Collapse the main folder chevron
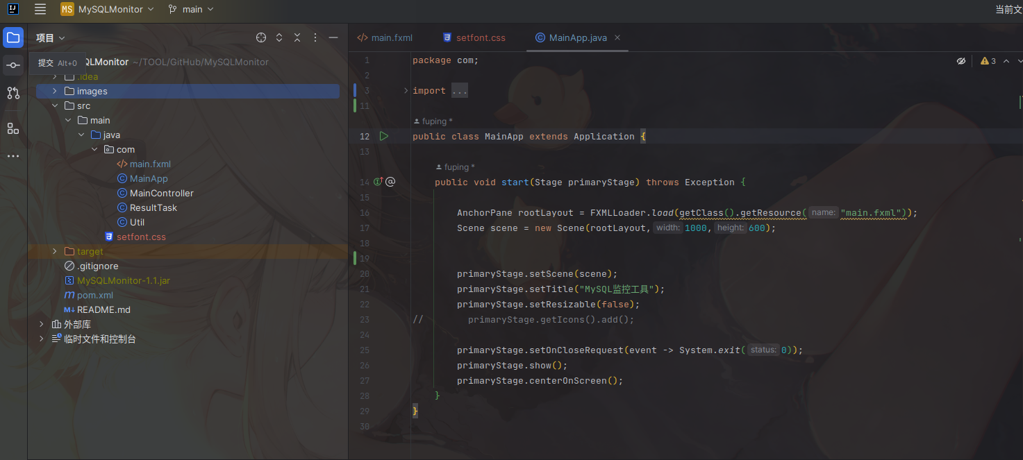Image resolution: width=1023 pixels, height=460 pixels. click(x=68, y=120)
